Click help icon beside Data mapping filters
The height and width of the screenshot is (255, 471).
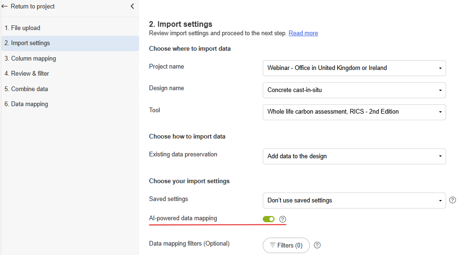[317, 245]
